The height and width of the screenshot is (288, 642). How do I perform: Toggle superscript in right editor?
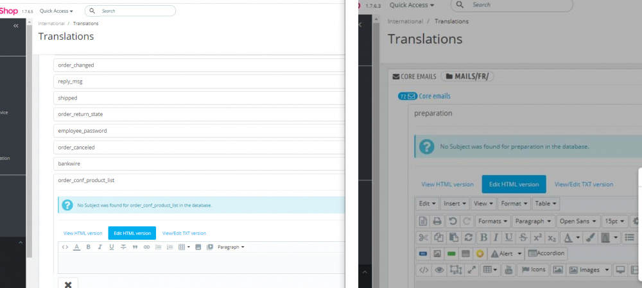coord(537,237)
